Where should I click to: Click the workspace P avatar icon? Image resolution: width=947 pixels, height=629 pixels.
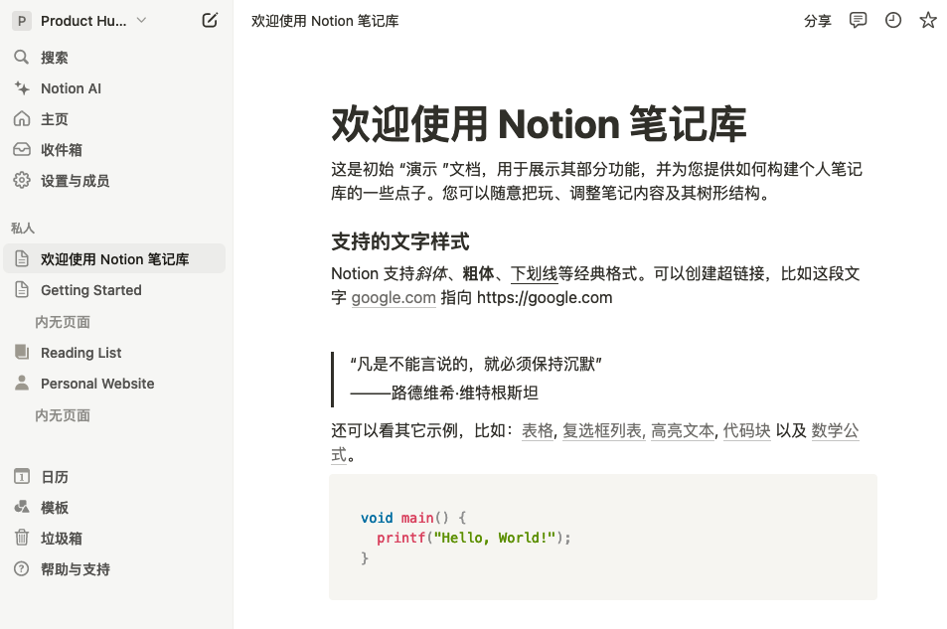[22, 21]
